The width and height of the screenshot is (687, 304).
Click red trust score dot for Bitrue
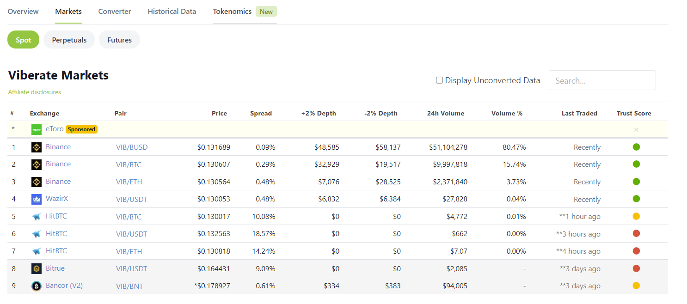636,268
